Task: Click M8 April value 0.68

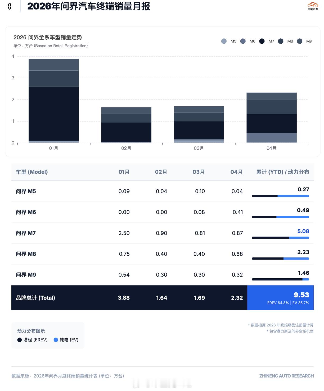Action: click(237, 254)
